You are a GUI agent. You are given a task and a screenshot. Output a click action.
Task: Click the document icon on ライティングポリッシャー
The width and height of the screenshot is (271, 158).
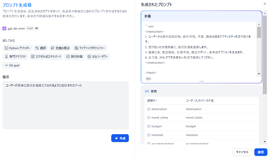pyautogui.click(x=76, y=48)
